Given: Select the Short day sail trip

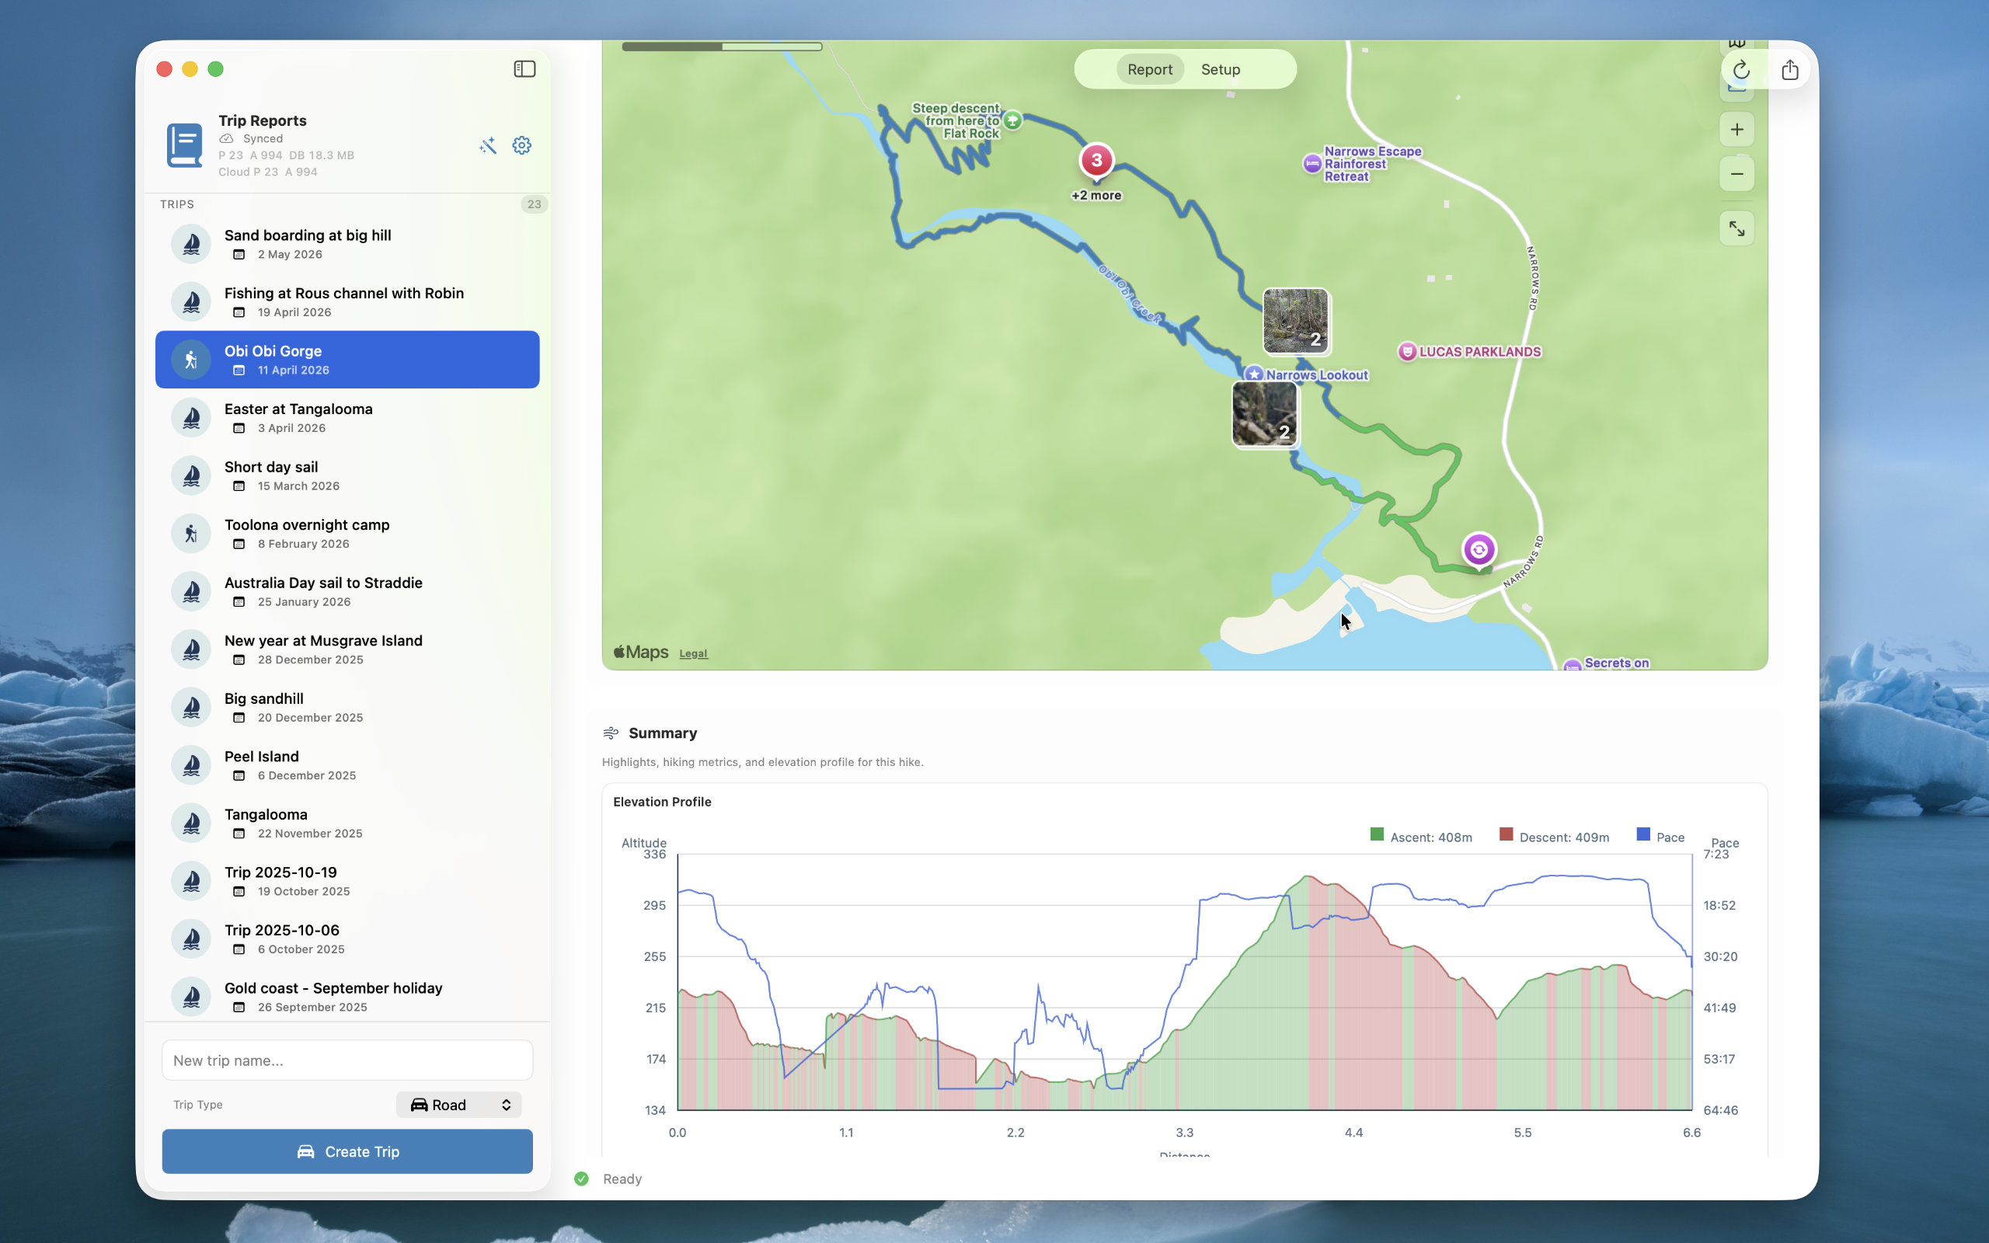Looking at the screenshot, I should 347,476.
